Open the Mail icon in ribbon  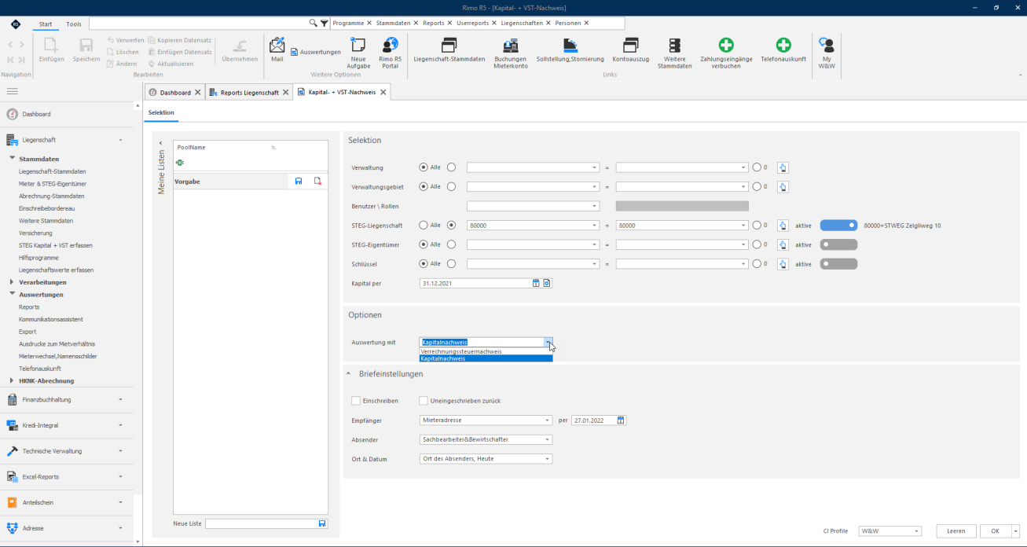click(x=277, y=49)
